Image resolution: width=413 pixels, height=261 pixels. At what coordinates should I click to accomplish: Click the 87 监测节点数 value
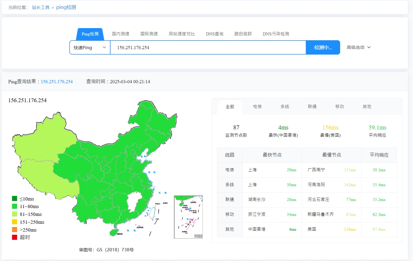point(236,128)
